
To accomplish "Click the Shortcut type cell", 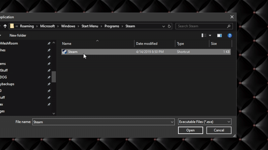I will [183, 52].
